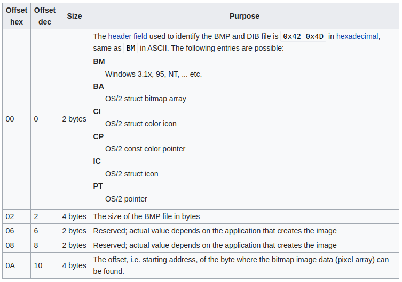Click the offset dec cell showing '10'
The width and height of the screenshot is (402, 282).
coord(38,265)
